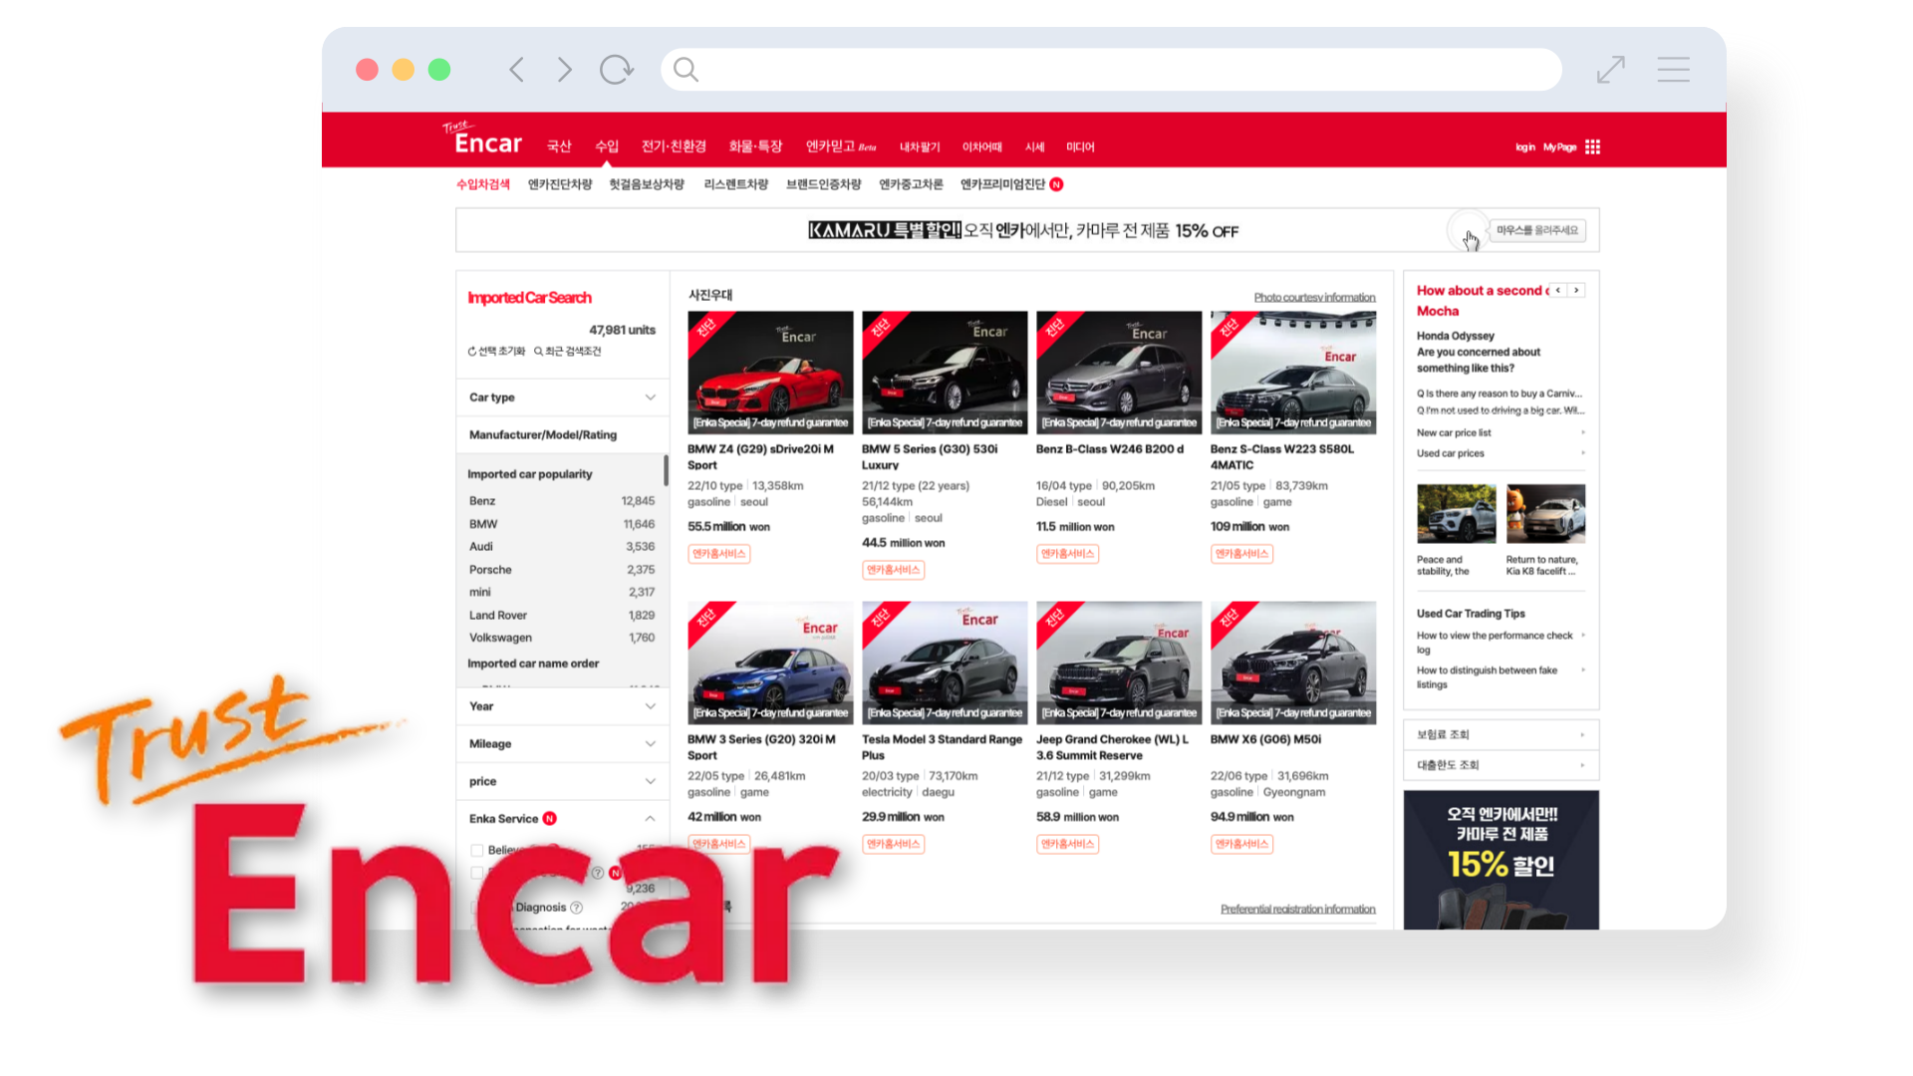This screenshot has height=1076, width=1913.
Task: Open the 전기·친환경 menu
Action: 674,146
